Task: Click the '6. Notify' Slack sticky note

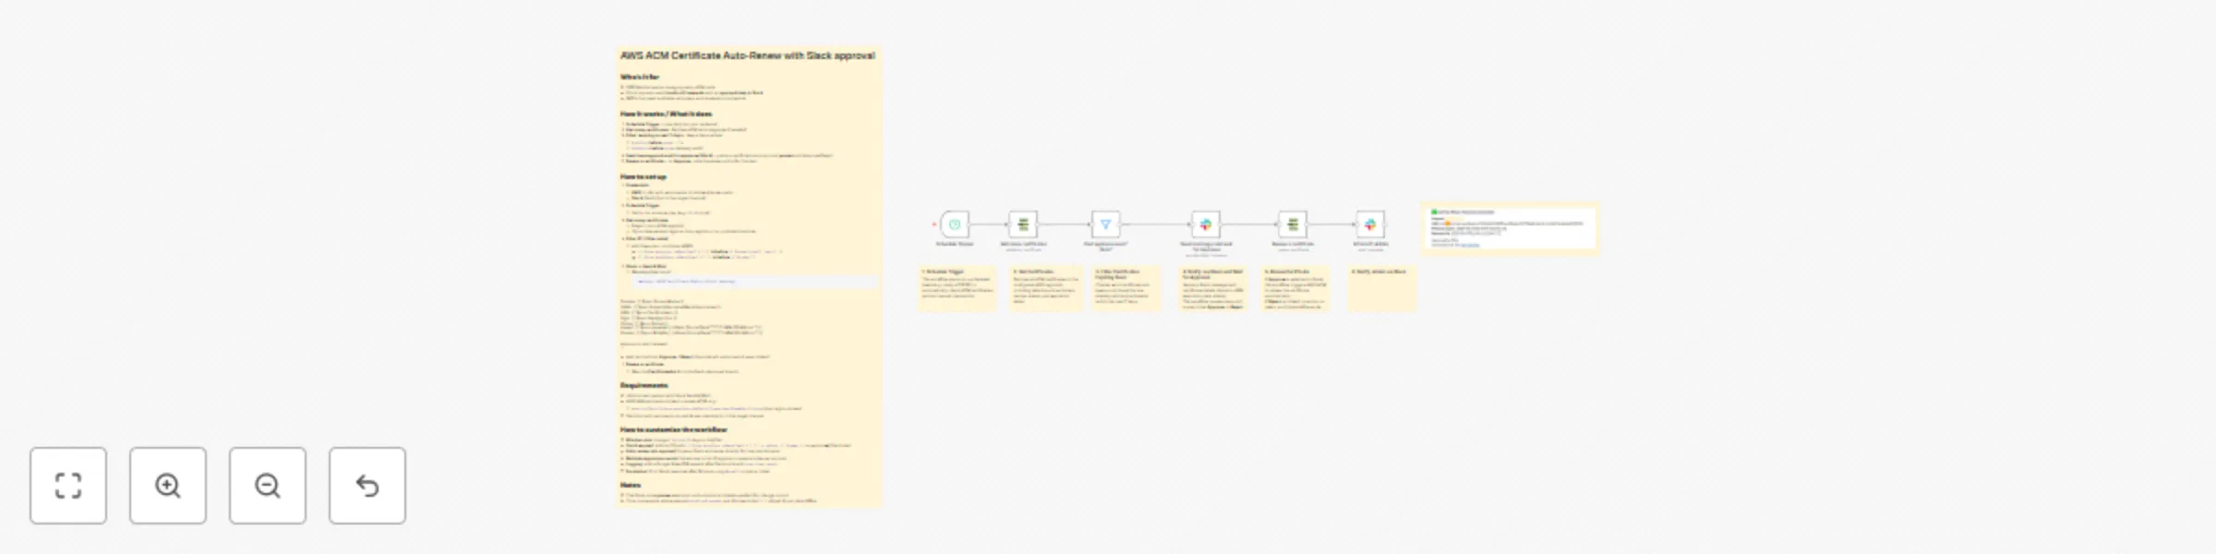Action: [x=1382, y=289]
